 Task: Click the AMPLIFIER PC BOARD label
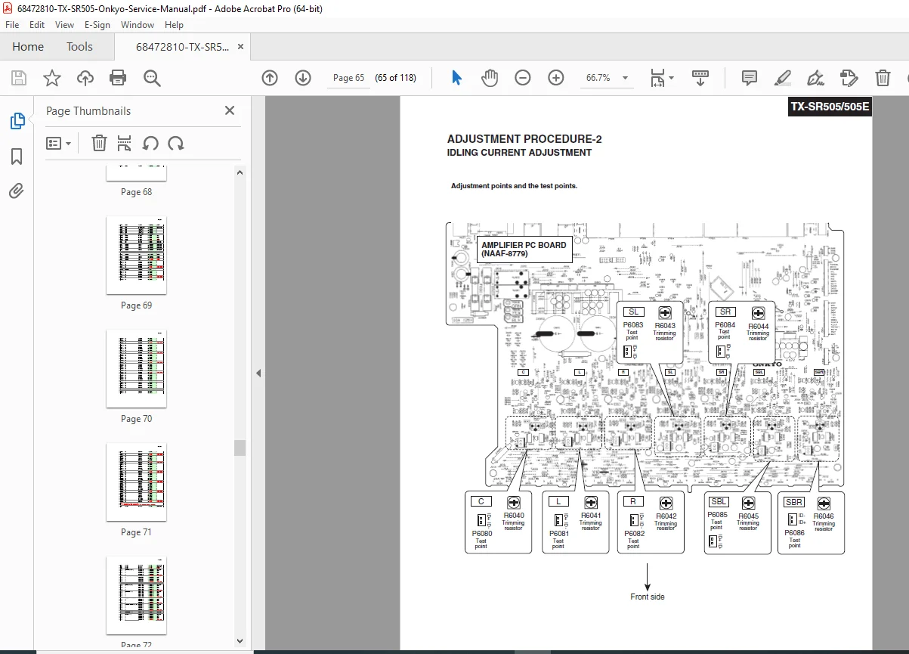pyautogui.click(x=524, y=250)
